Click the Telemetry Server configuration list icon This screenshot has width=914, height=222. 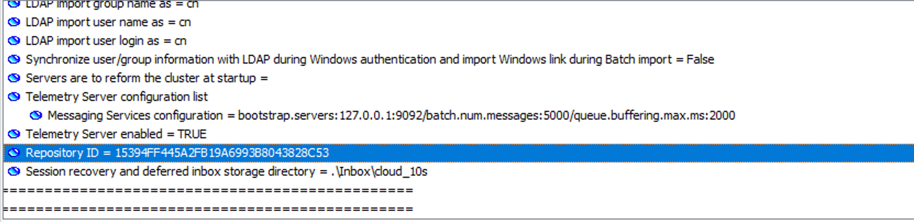click(x=14, y=97)
